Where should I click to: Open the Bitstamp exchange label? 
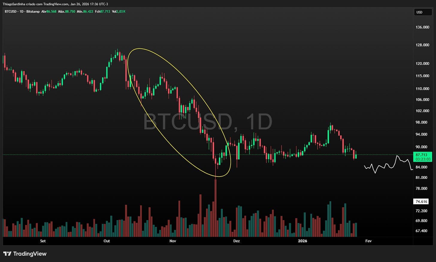pos(33,11)
